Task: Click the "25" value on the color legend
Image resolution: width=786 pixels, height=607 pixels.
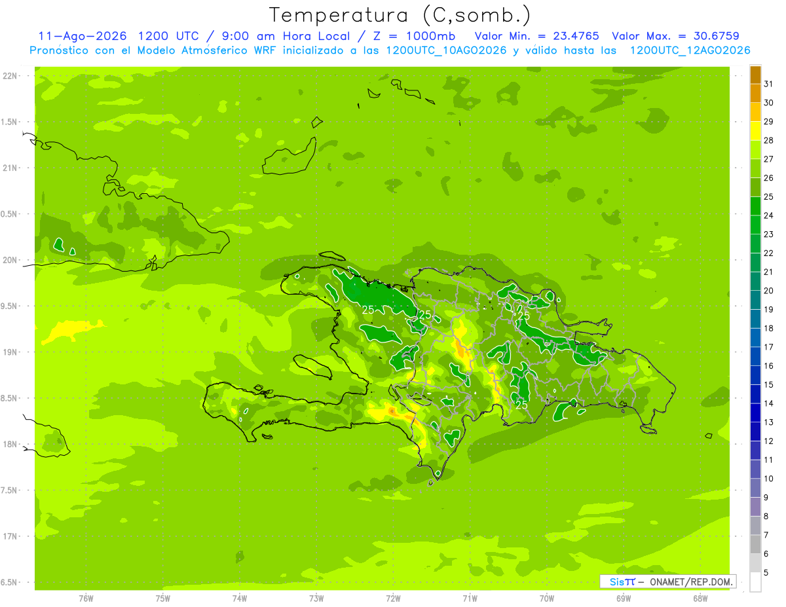Action: click(x=768, y=196)
